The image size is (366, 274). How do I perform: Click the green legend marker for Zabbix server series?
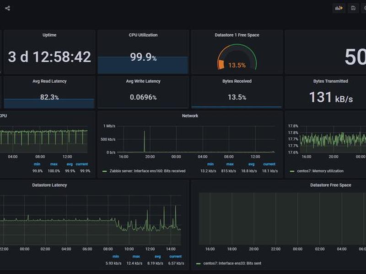point(105,171)
